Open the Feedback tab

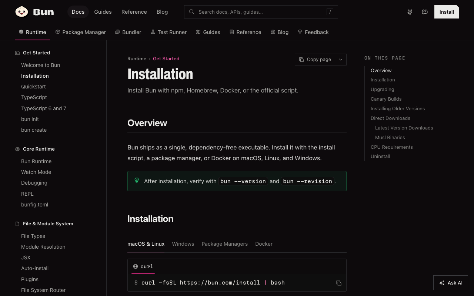tap(313, 32)
